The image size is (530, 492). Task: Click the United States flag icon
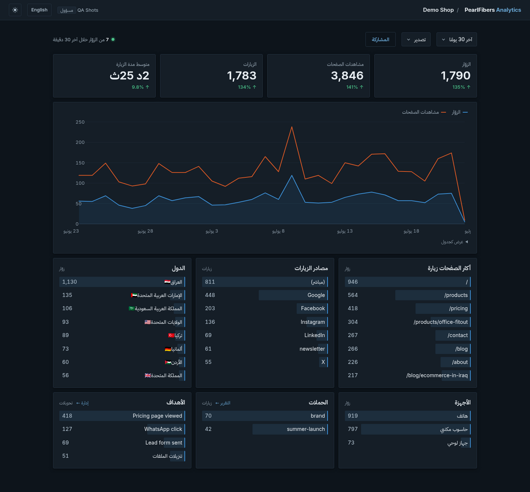pyautogui.click(x=148, y=322)
